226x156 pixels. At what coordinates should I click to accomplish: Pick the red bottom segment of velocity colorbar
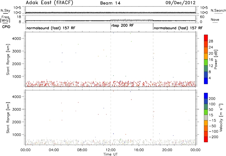(x=206, y=139)
